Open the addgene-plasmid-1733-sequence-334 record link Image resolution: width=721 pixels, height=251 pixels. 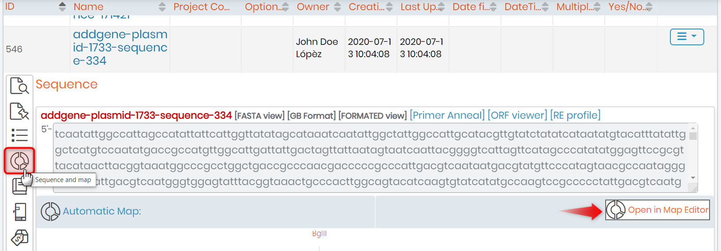click(x=120, y=47)
